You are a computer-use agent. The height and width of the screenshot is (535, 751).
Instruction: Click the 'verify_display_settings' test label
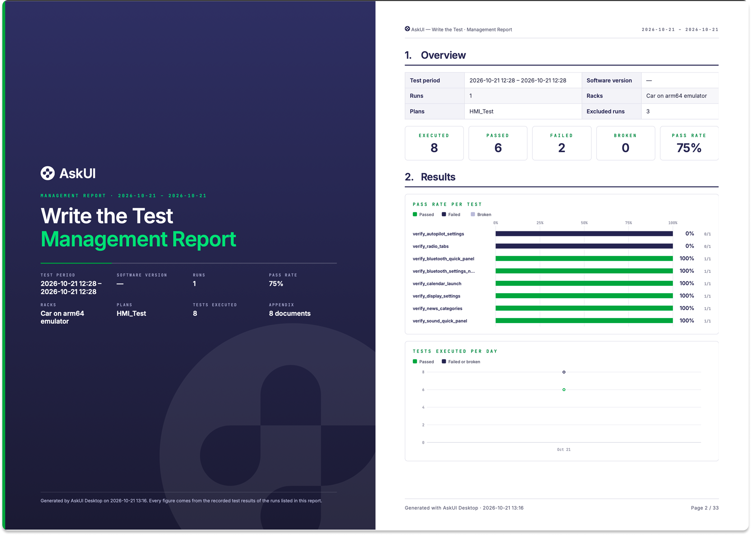[x=436, y=296]
